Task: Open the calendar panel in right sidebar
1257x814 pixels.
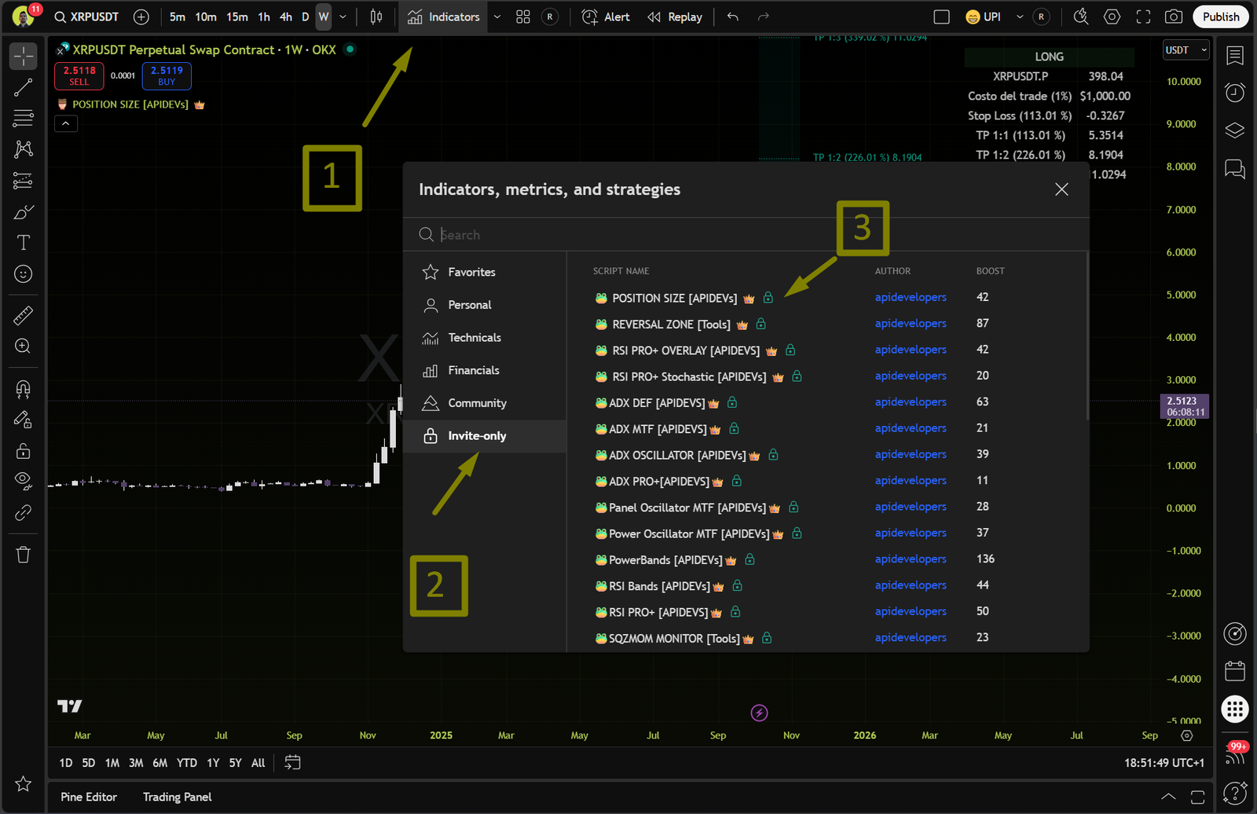Action: (1235, 671)
